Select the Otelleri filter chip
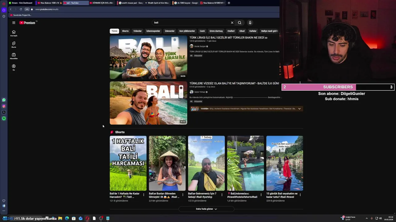The width and height of the screenshot is (396, 222). [x=231, y=31]
